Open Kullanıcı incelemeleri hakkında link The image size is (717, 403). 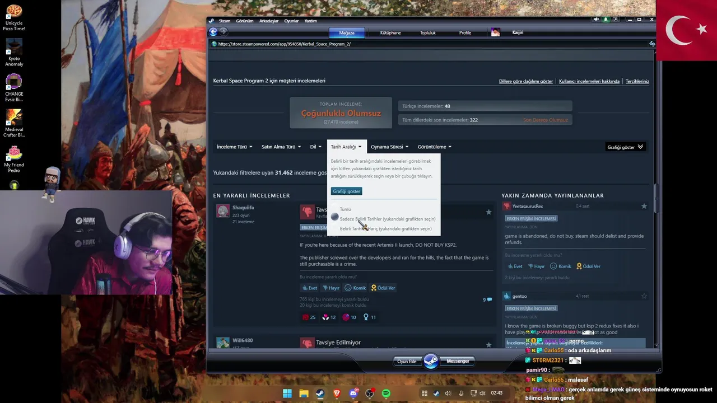[x=589, y=81]
